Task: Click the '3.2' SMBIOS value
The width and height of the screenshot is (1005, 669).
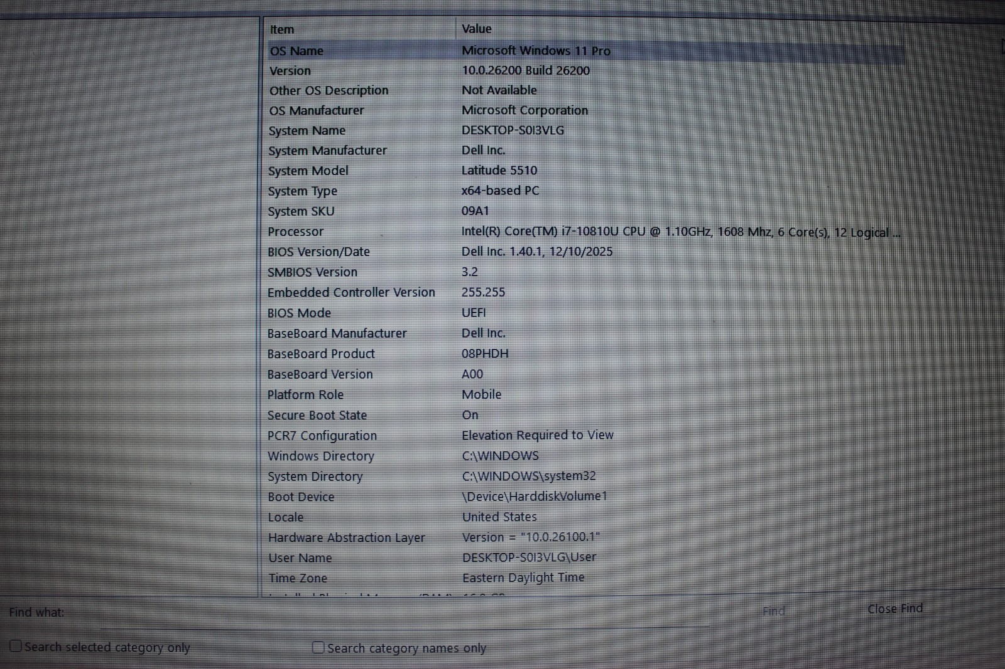Action: tap(470, 272)
